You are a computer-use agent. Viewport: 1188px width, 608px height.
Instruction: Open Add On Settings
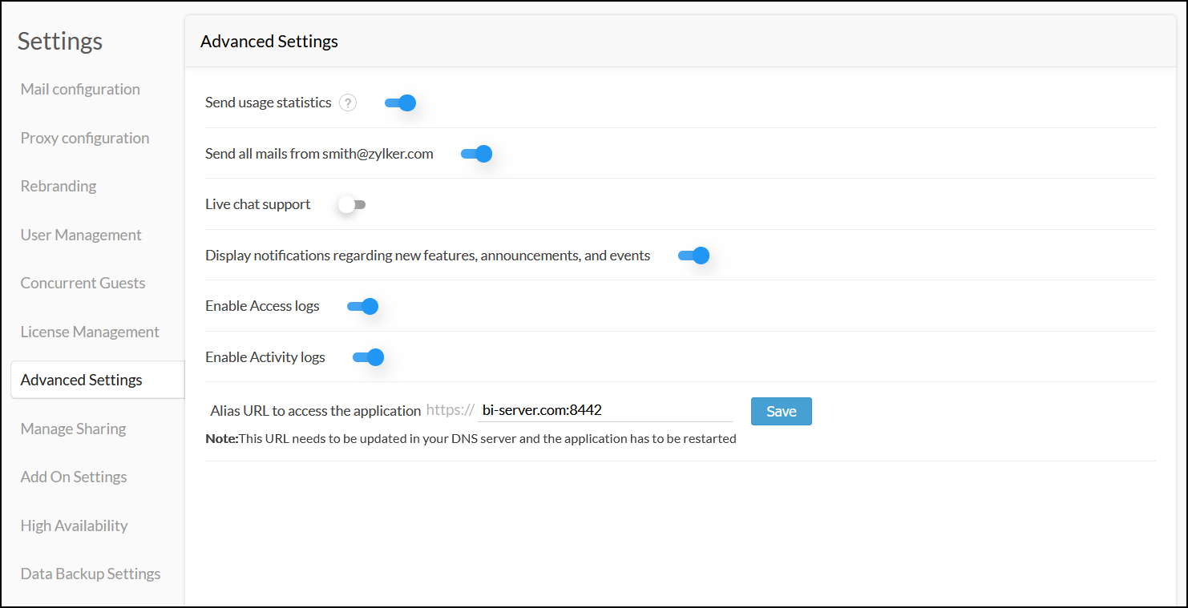[74, 477]
